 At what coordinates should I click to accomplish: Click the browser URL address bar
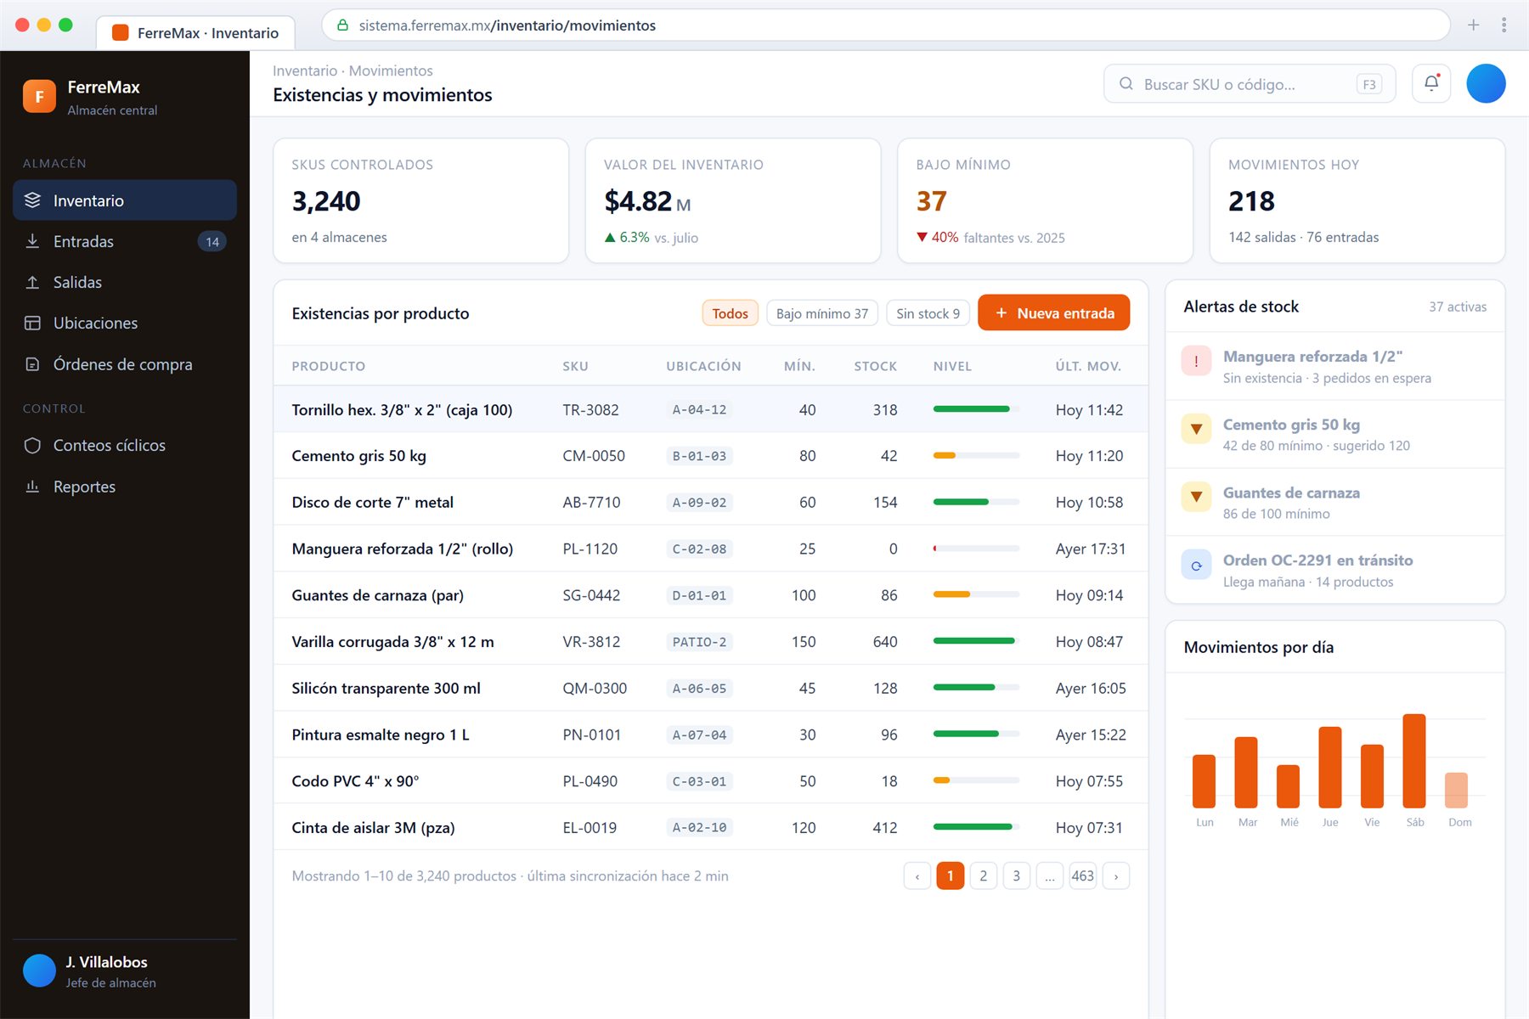[x=885, y=25]
